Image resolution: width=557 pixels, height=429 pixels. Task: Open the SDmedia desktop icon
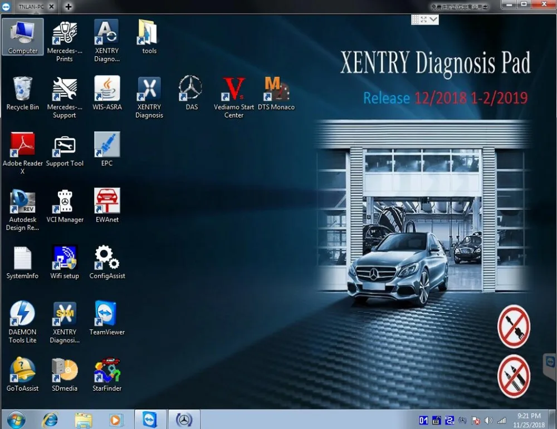point(65,371)
